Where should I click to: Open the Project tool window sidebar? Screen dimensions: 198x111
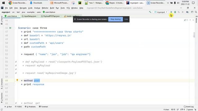2,20
